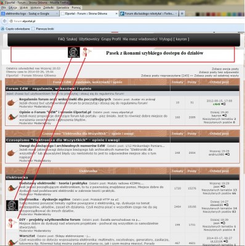
Task: Open 'Zobacz posty nieprzeczytane [245]' link
Action: pyautogui.click(x=165, y=76)
